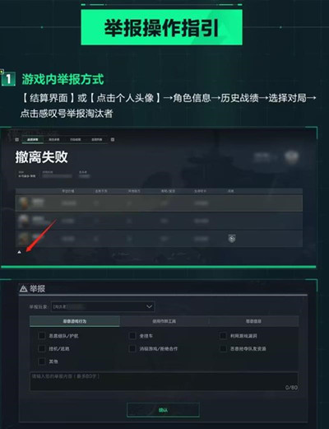Screen dimensions: 329x429
Task: Select the first player's avatar in the scoreboard
Action: pyautogui.click(x=24, y=203)
